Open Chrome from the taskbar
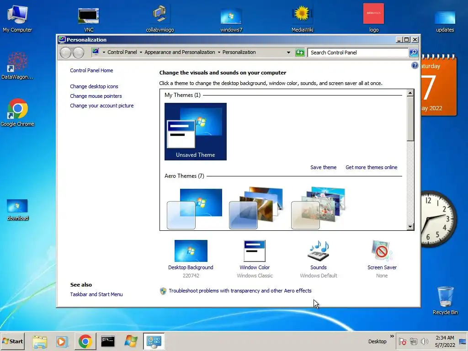 click(85, 341)
